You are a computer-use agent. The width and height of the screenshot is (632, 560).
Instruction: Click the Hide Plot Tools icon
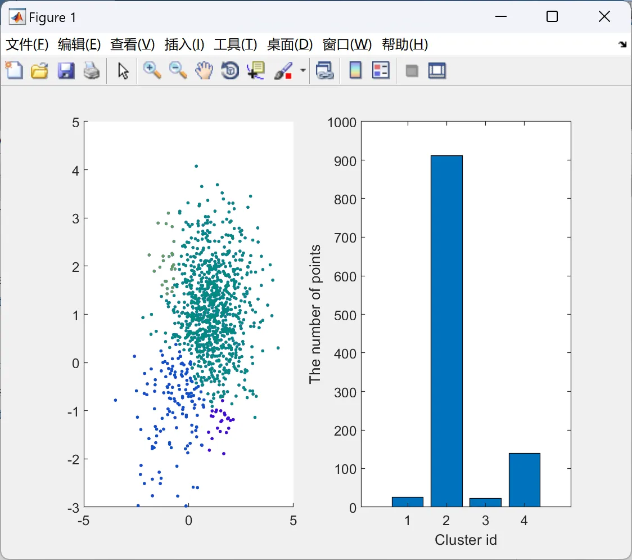coord(412,71)
